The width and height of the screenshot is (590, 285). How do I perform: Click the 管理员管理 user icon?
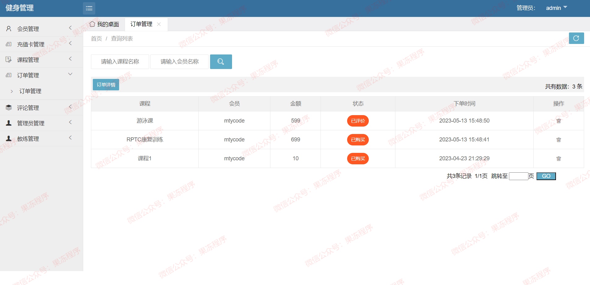tap(9, 123)
